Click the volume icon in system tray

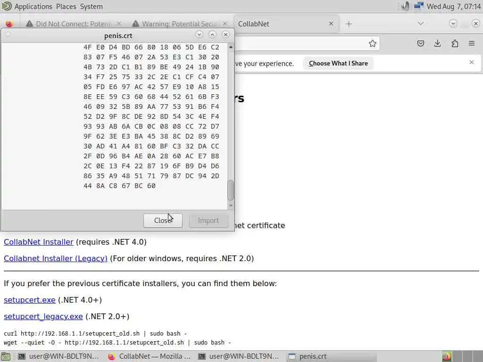[406, 6]
